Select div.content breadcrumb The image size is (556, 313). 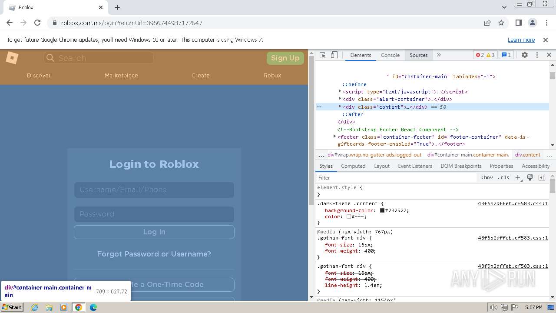point(528,155)
